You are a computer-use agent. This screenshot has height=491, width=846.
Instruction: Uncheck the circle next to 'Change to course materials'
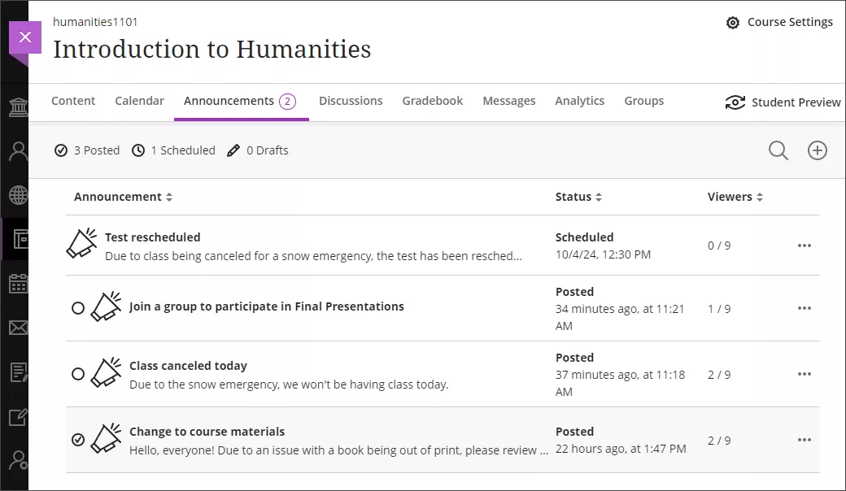coord(78,440)
